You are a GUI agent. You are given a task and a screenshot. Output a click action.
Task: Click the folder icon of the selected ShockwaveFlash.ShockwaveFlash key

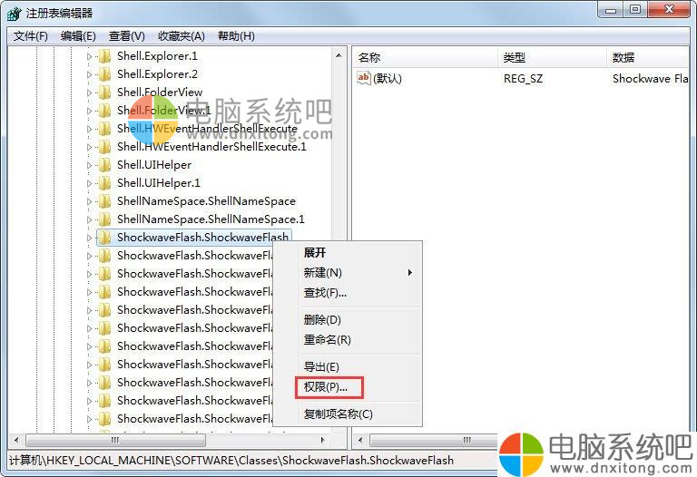click(x=105, y=238)
